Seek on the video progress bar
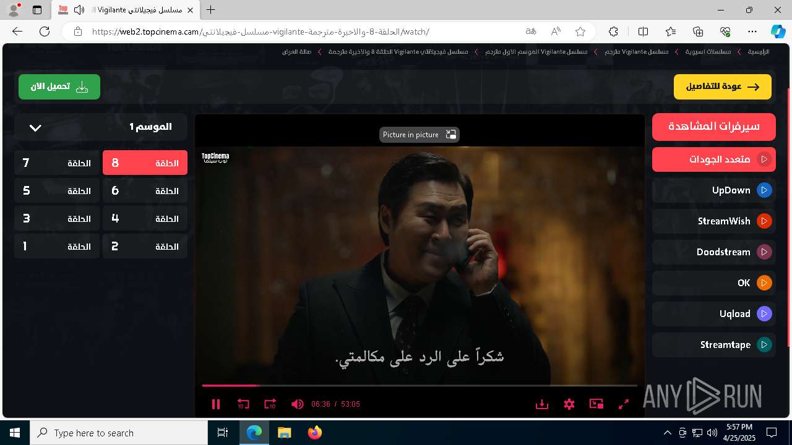 click(420, 386)
